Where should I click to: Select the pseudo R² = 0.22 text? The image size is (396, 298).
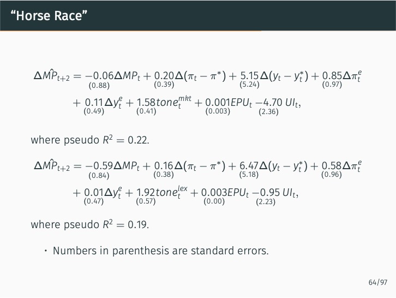(90, 140)
